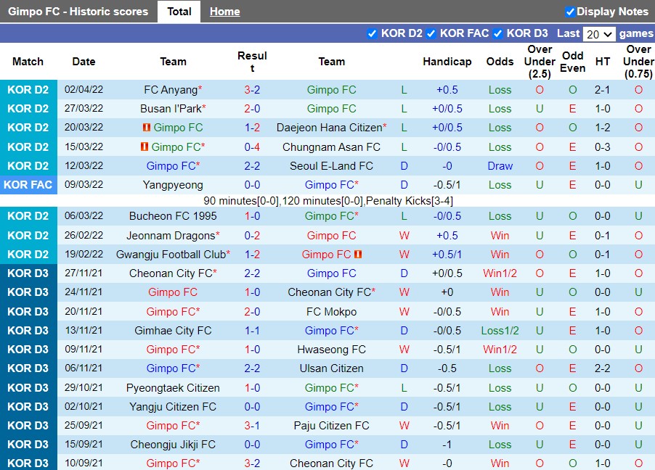The width and height of the screenshot is (655, 470).
Task: Uncheck the KOR D3 league filter
Action: 497,33
